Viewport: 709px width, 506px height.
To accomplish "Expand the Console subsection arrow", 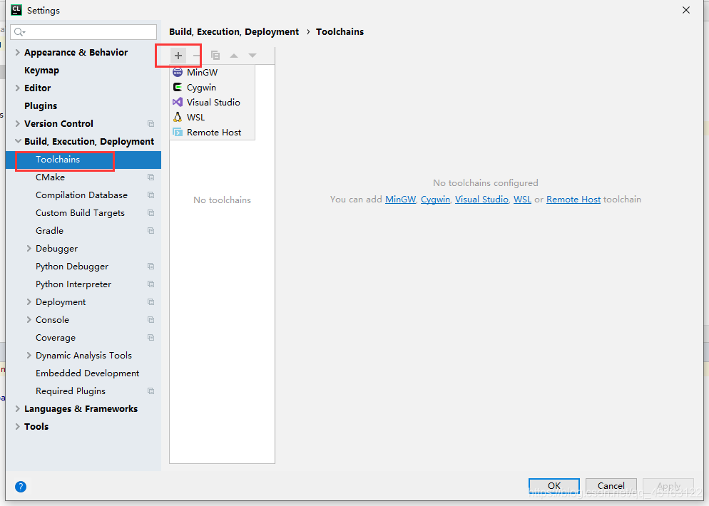I will click(29, 319).
